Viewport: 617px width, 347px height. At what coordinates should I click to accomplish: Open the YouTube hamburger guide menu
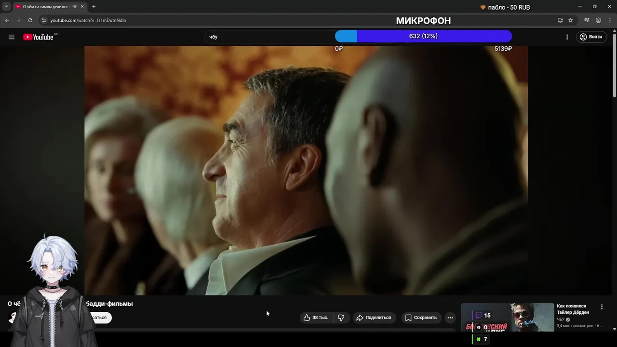point(12,37)
